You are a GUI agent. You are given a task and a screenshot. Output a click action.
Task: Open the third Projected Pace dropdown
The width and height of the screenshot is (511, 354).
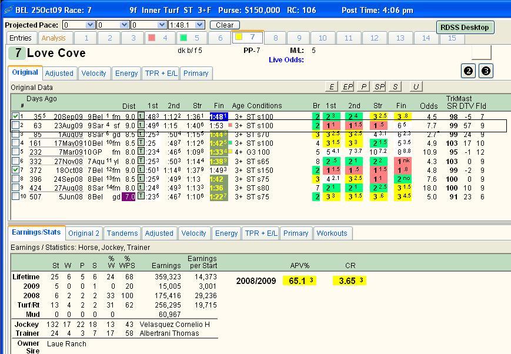pos(162,25)
